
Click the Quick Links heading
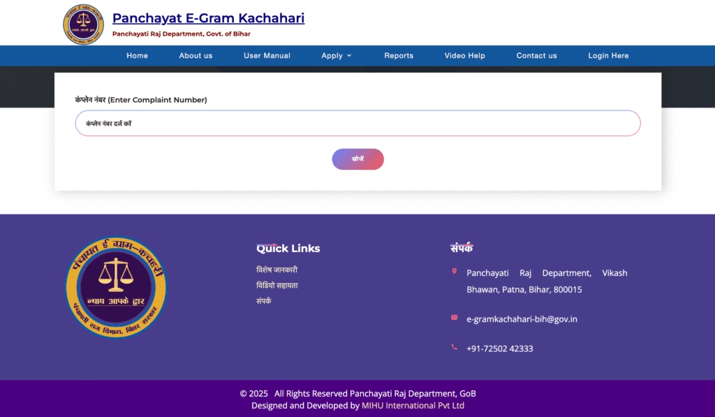coord(288,249)
